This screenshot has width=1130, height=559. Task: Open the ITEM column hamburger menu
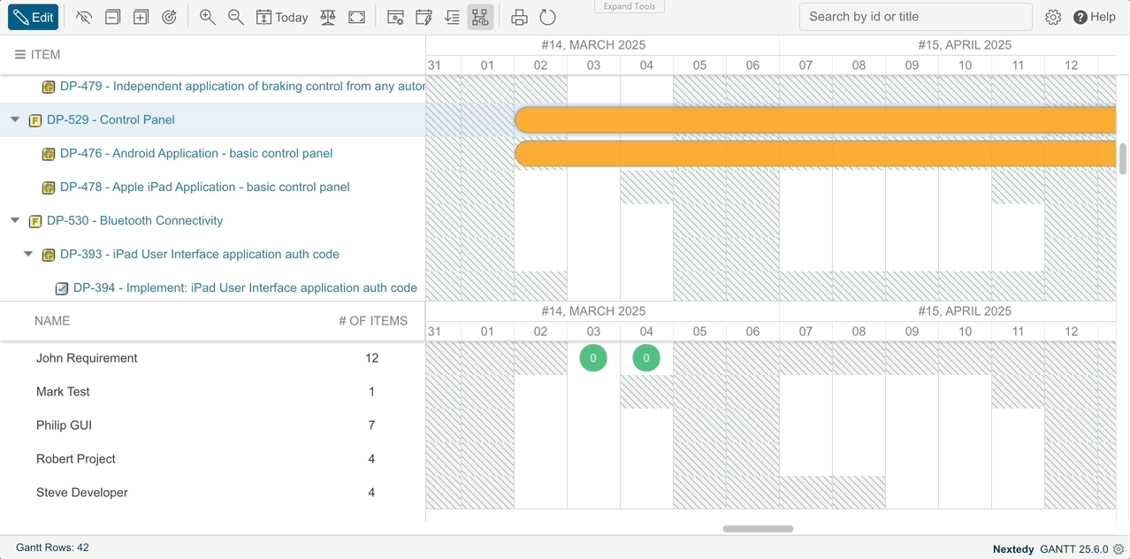click(x=19, y=55)
